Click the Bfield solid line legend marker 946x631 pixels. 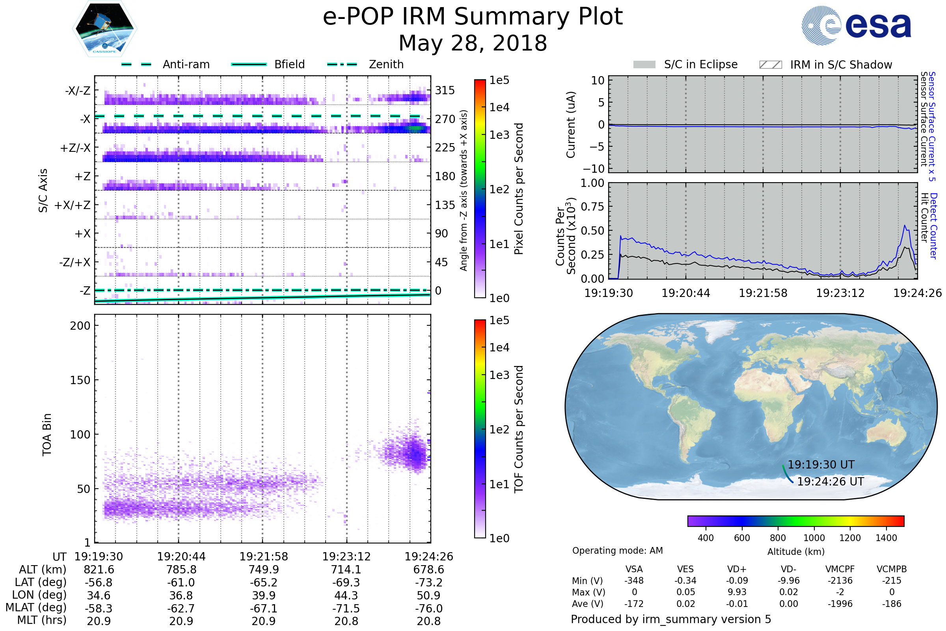pos(249,64)
